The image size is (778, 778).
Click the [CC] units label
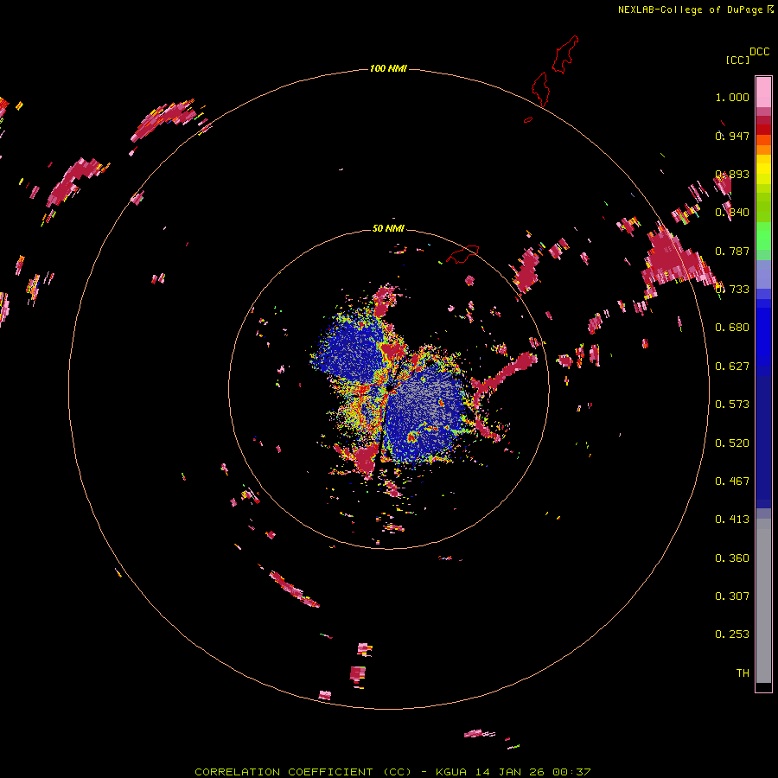click(x=737, y=60)
